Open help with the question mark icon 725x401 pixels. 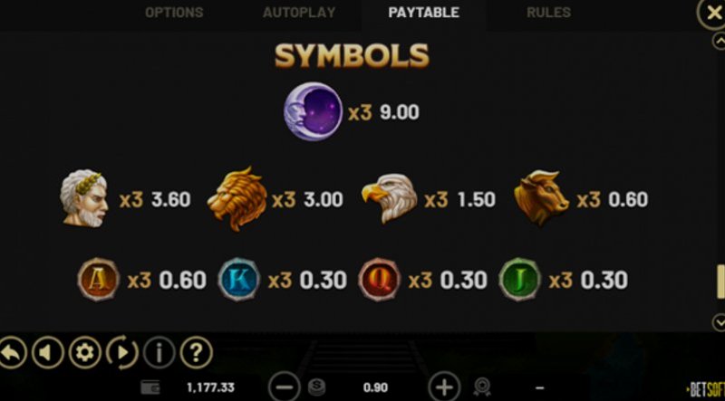point(196,353)
